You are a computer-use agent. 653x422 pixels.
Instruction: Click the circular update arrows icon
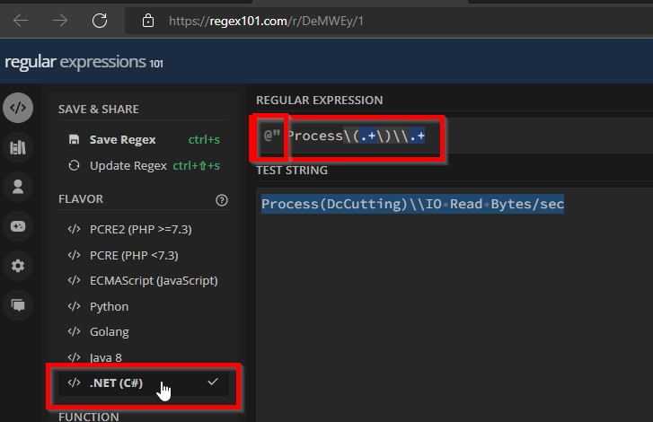(74, 165)
